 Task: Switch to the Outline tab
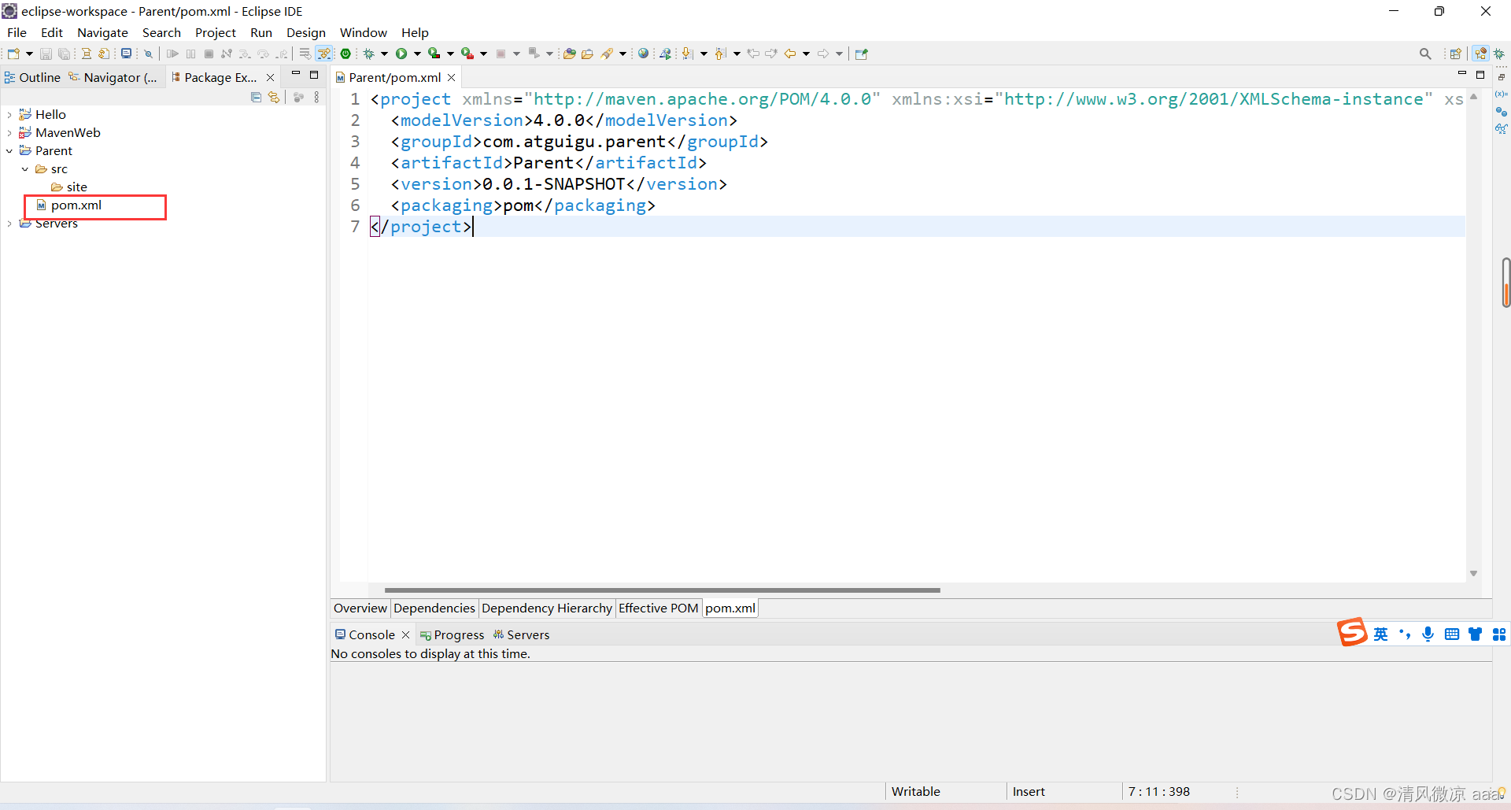click(x=32, y=77)
